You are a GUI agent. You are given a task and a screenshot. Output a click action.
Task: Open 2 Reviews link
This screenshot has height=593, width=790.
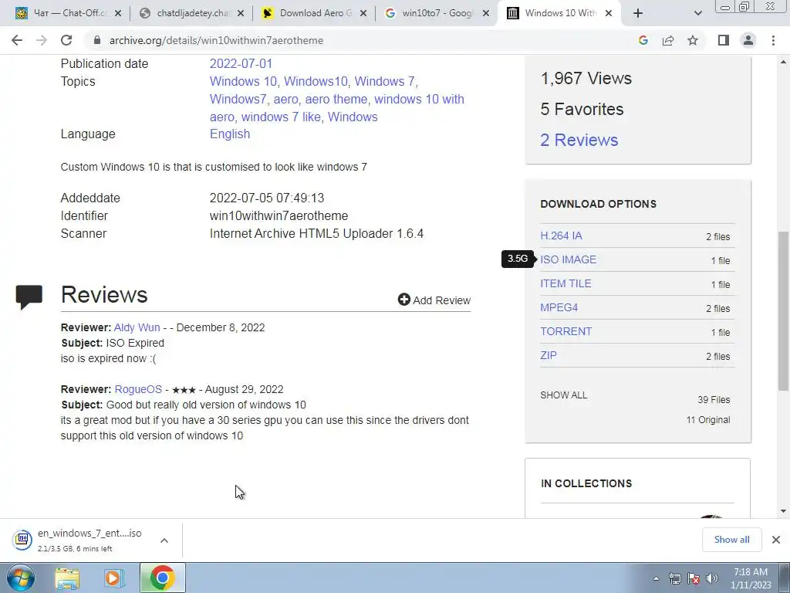[579, 140]
